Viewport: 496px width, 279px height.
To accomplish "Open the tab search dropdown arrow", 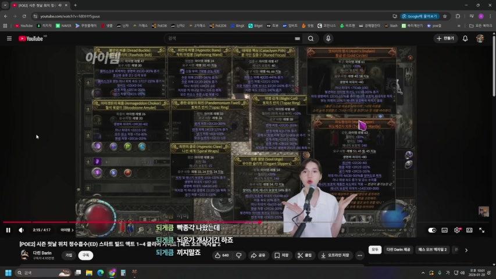I will pos(5,5).
